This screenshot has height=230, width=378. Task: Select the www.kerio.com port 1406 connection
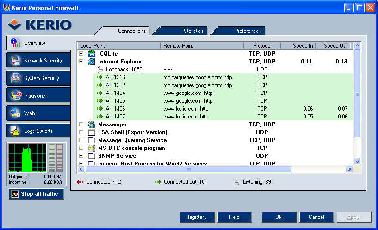(x=186, y=109)
